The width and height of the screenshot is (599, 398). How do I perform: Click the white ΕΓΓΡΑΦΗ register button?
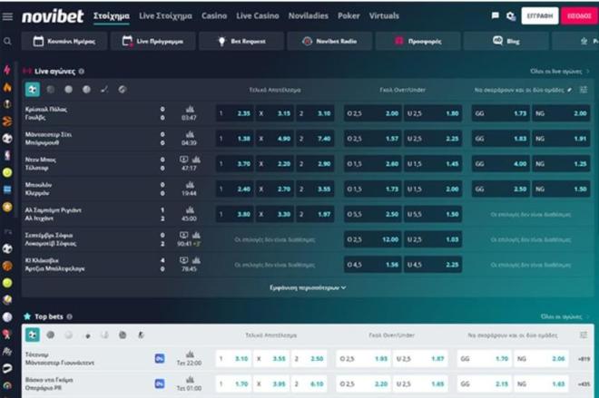pyautogui.click(x=540, y=16)
